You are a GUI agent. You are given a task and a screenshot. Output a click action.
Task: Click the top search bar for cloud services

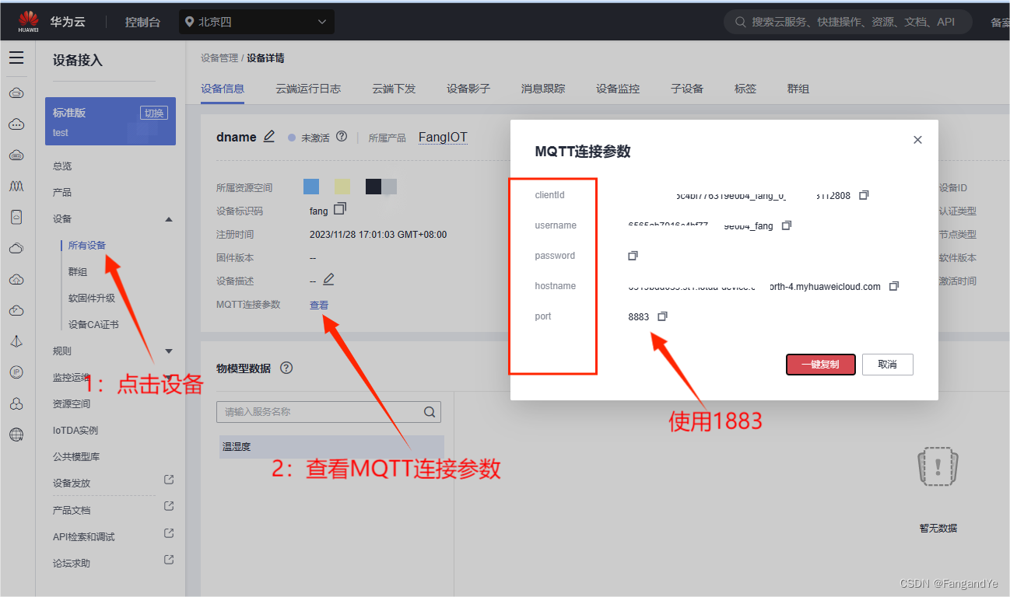(x=848, y=22)
